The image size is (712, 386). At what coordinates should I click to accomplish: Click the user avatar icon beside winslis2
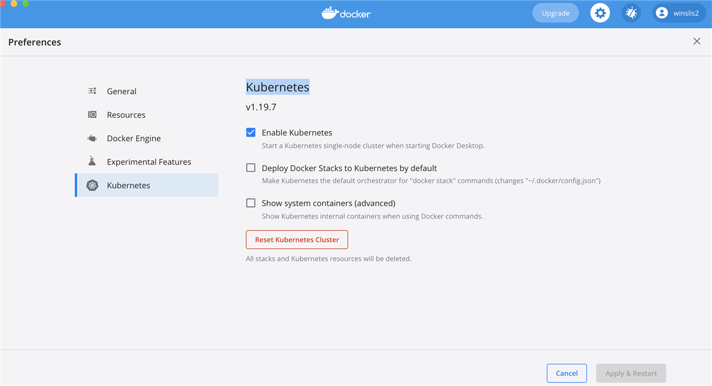[662, 13]
